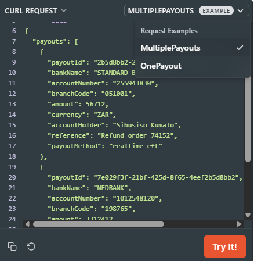
Task: Choose the OnePayout request example
Action: (192, 66)
